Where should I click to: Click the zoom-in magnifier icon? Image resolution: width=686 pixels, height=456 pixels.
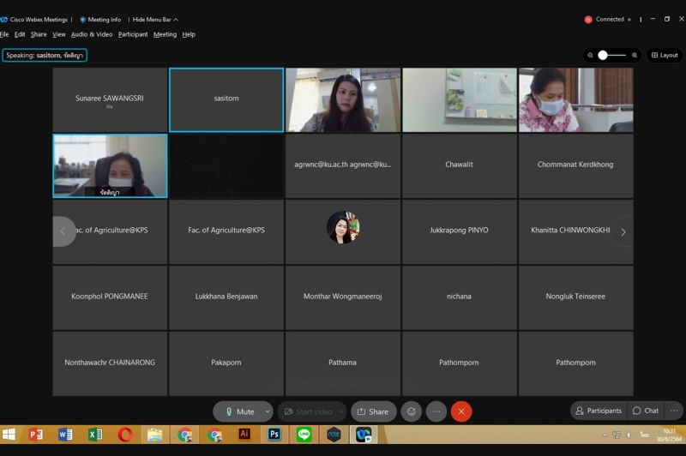tap(635, 55)
